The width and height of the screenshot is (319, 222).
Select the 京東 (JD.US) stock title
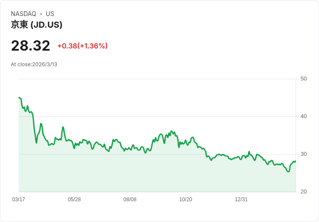pyautogui.click(x=36, y=25)
